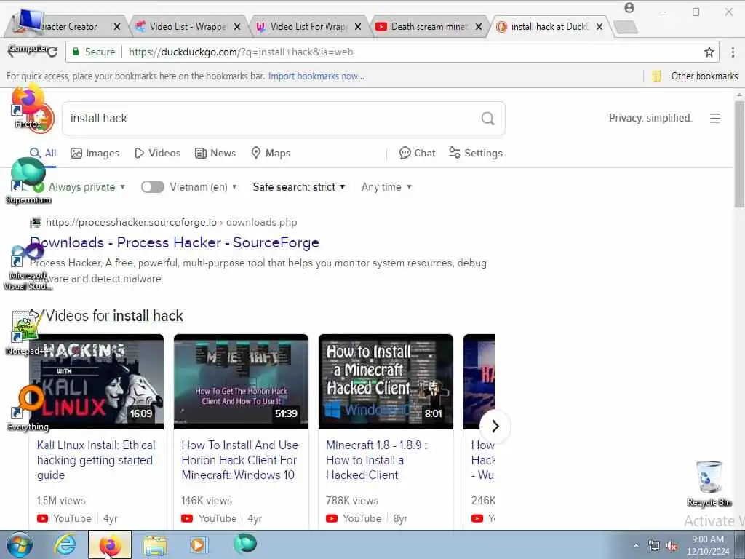Click the Horion Hack Client video thumbnail
Image resolution: width=745 pixels, height=559 pixels.
coord(241,381)
